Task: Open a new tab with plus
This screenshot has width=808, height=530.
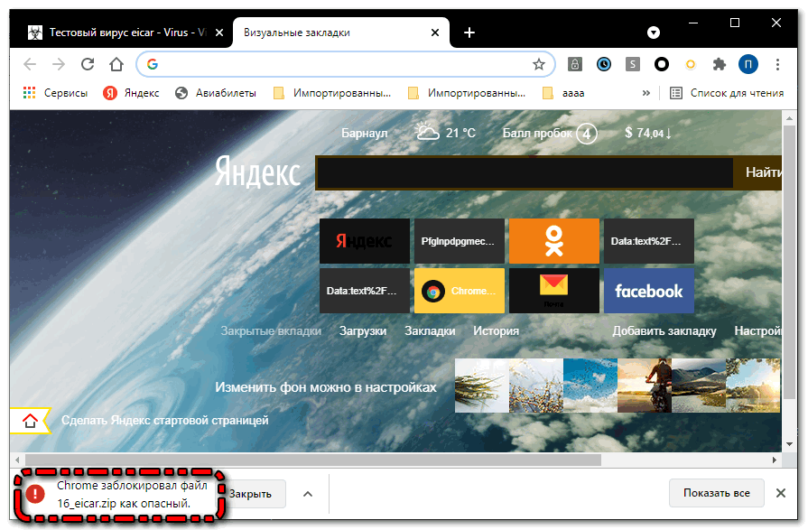Action: point(469,33)
